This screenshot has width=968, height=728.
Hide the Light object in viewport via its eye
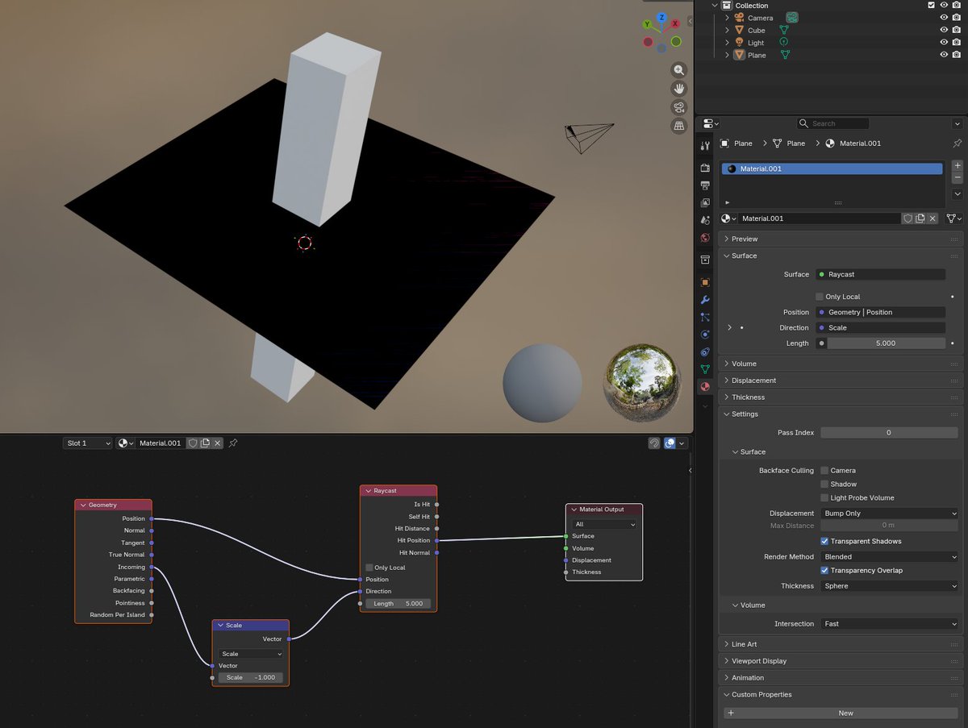pyautogui.click(x=944, y=43)
